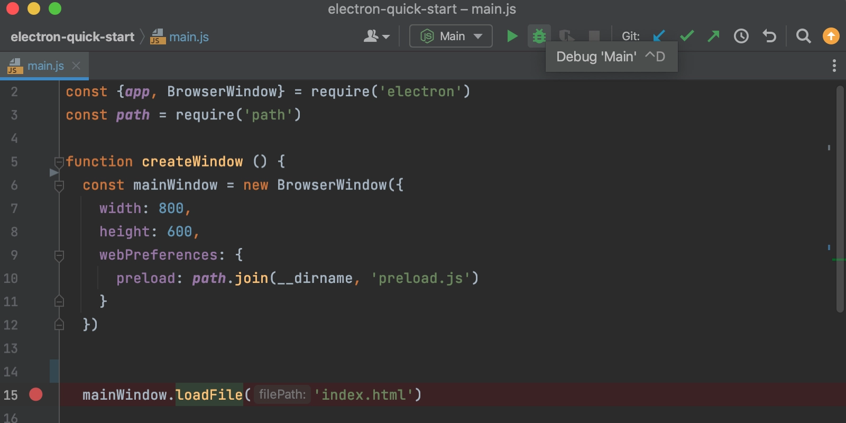Update project with Git blue arrow
Image resolution: width=846 pixels, height=423 pixels.
point(659,36)
